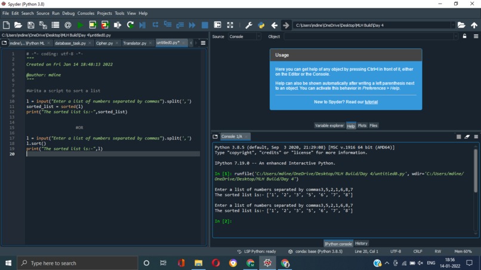Open console pane options menu
This screenshot has height=270, width=481.
click(x=476, y=136)
